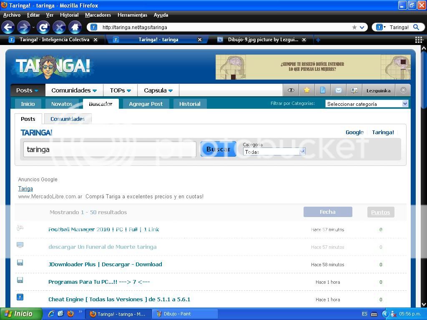The height and width of the screenshot is (320, 427).
Task: Select the Comunidades search tab
Action: tap(68, 119)
